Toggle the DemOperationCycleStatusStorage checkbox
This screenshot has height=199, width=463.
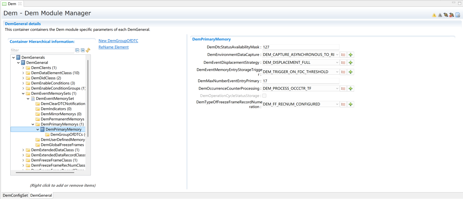(264, 96)
